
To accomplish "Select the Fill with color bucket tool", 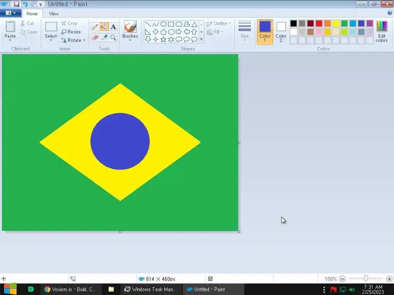I will [x=104, y=27].
